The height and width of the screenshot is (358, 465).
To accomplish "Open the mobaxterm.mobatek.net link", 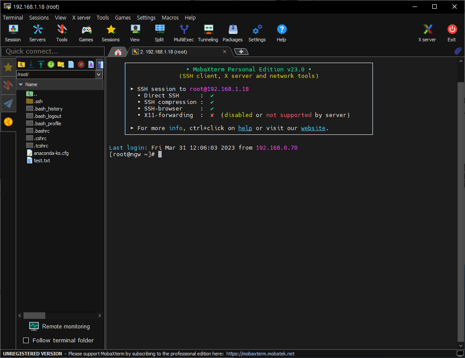I will pos(260,354).
